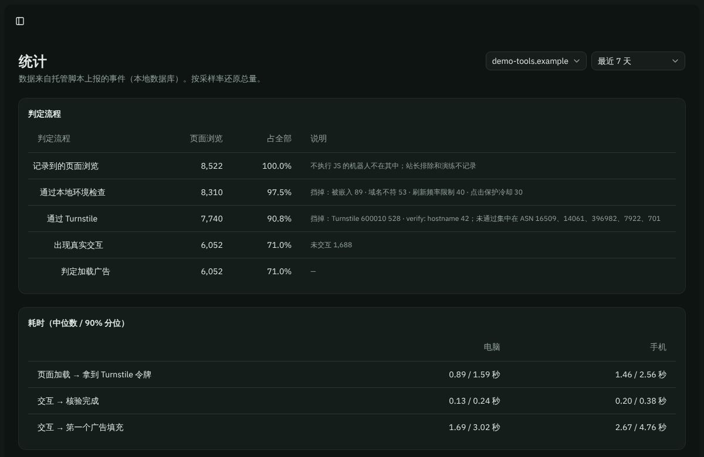The height and width of the screenshot is (457, 704).
Task: Click the 统计 page heading
Action: 33,62
